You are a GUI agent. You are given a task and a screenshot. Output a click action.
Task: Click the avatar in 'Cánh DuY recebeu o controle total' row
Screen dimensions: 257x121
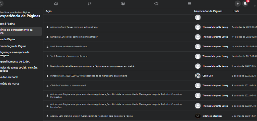point(198,86)
